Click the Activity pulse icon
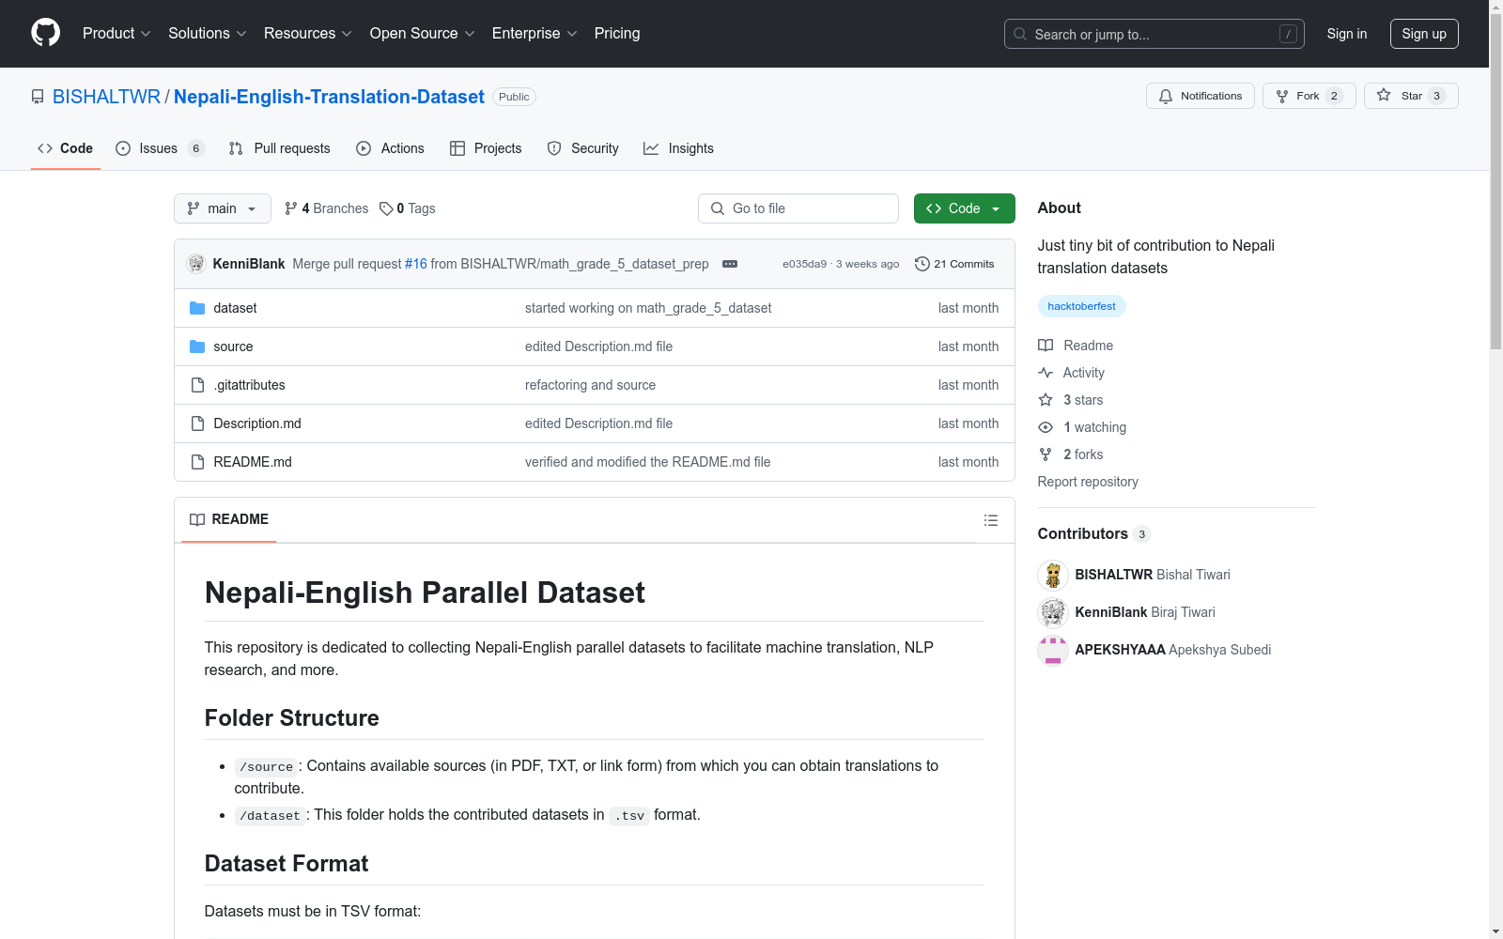Screen dimensions: 1503x939 click(x=1046, y=373)
